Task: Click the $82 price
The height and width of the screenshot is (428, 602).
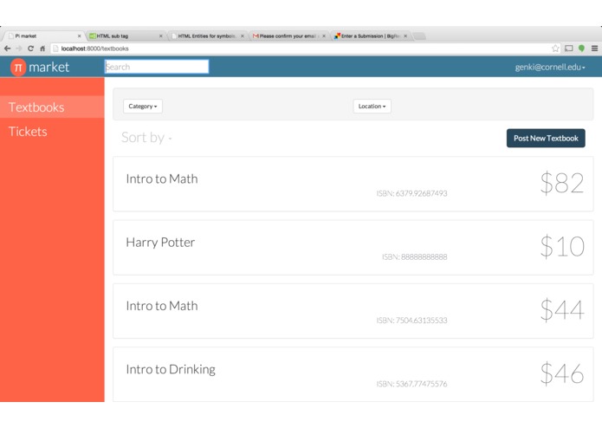Action: tap(562, 183)
